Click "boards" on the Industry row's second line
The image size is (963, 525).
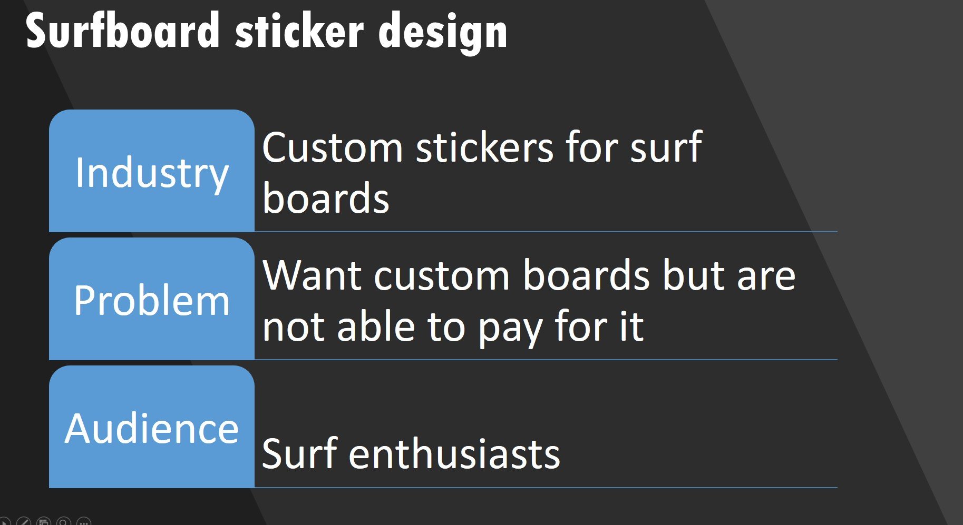[x=326, y=199]
